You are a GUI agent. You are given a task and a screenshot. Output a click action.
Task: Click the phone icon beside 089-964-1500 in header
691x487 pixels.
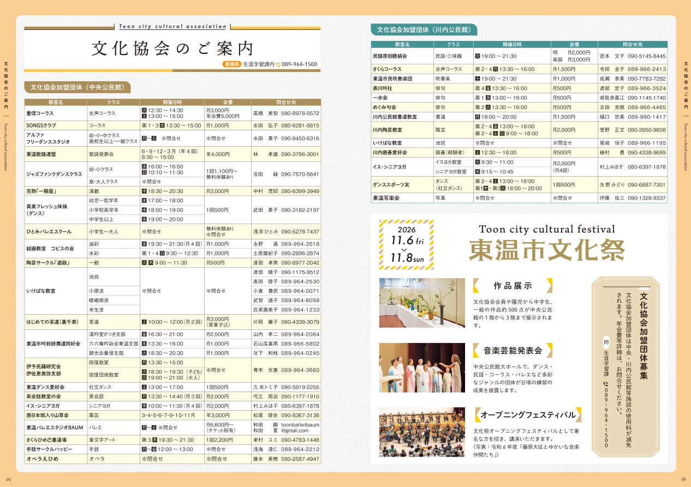click(x=278, y=64)
